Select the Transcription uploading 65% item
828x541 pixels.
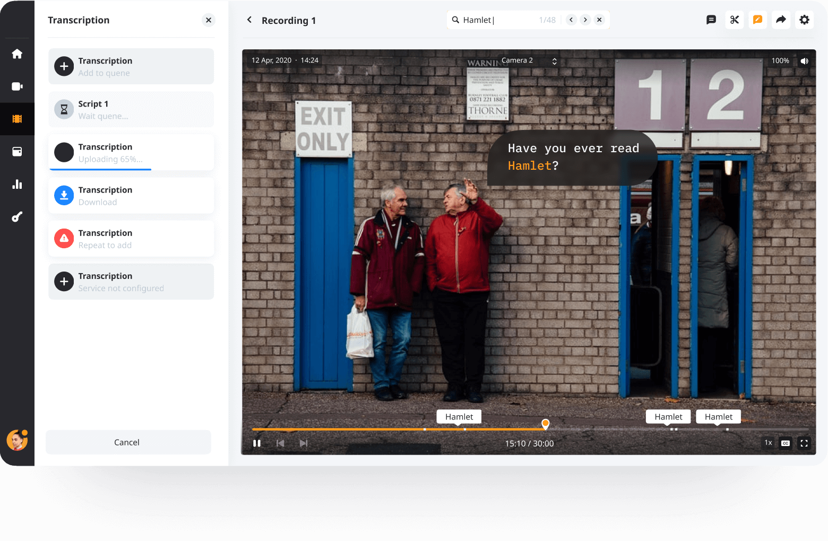[x=131, y=153]
